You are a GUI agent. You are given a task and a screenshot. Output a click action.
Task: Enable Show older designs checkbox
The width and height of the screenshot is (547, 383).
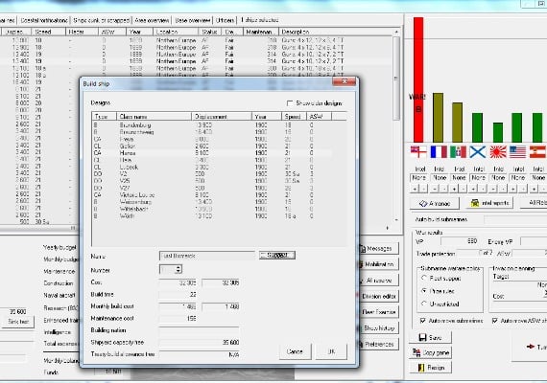click(x=290, y=103)
